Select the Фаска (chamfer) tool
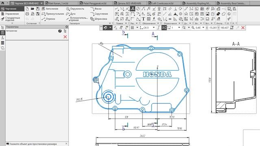The width and height of the screenshot is (260, 146). pyautogui.click(x=96, y=9)
